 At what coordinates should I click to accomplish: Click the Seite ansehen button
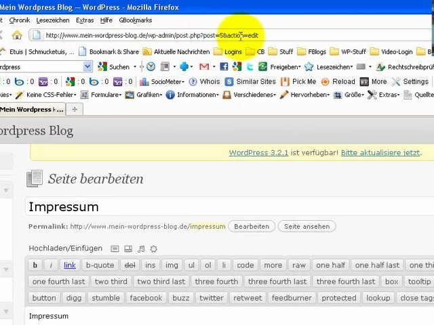tap(307, 226)
